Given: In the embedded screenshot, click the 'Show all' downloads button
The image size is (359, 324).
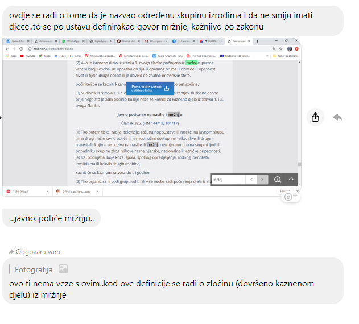Looking at the screenshot, I should point(285,191).
